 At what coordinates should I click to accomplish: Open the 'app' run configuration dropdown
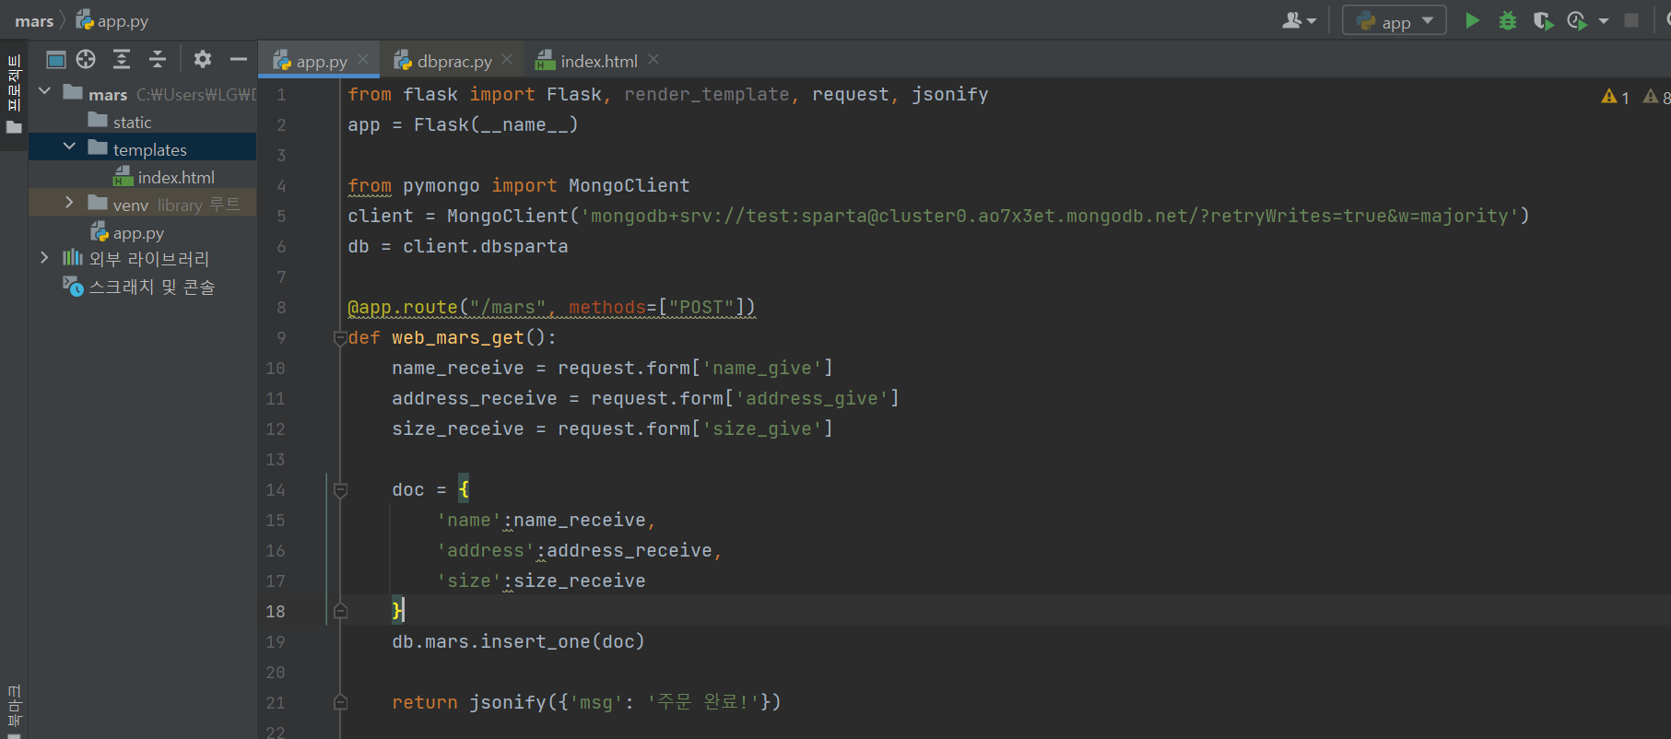pos(1394,20)
